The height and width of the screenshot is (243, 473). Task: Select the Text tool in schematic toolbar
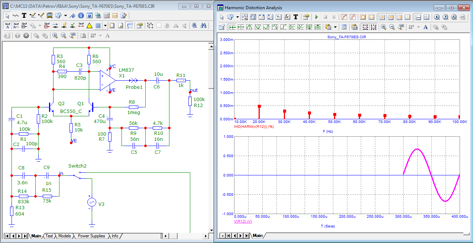pos(24,16)
